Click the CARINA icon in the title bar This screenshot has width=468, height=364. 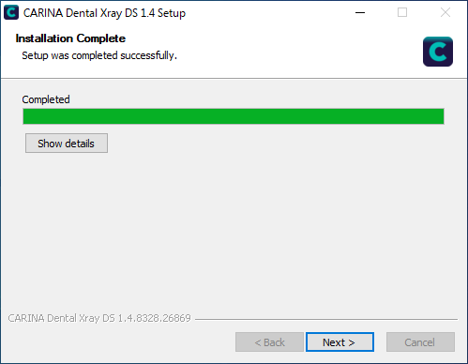coord(11,13)
